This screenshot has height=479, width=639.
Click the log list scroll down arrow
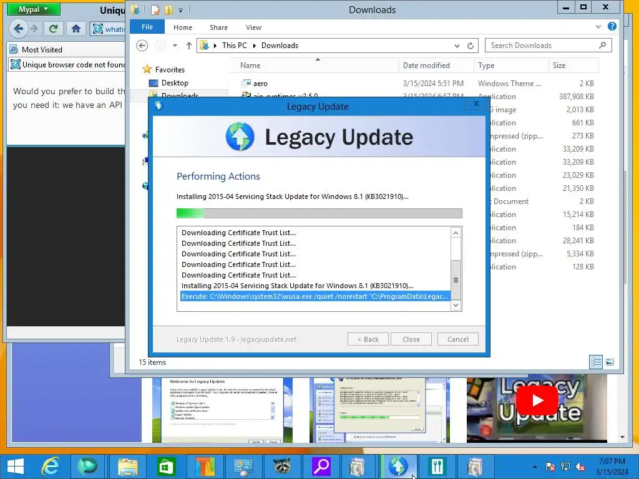[456, 305]
